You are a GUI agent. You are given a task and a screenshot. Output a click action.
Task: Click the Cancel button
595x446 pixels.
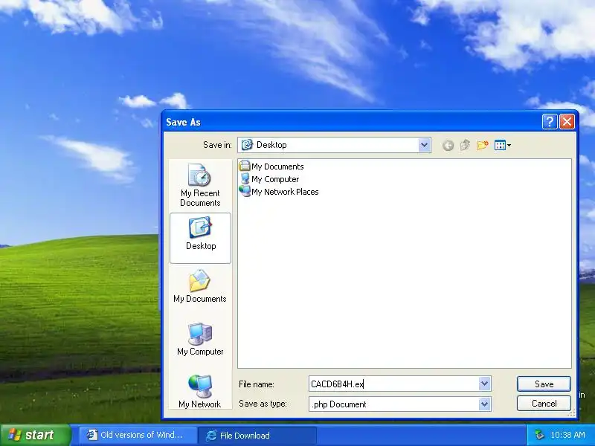[x=544, y=404]
